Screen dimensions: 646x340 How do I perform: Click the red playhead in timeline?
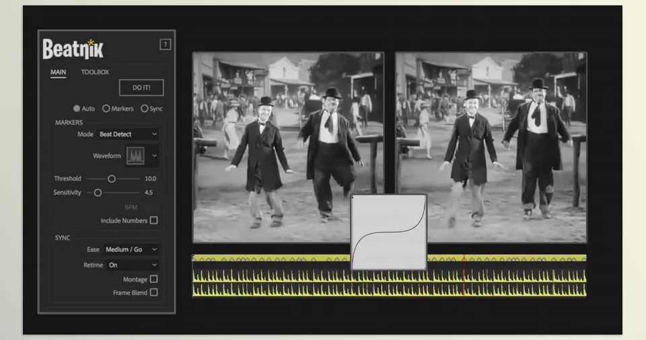[464, 275]
